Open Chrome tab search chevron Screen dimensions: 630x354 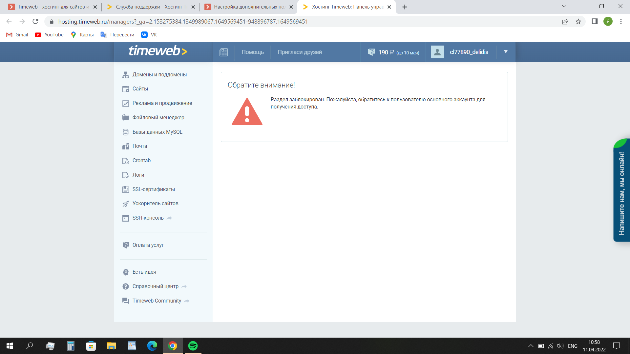point(564,6)
